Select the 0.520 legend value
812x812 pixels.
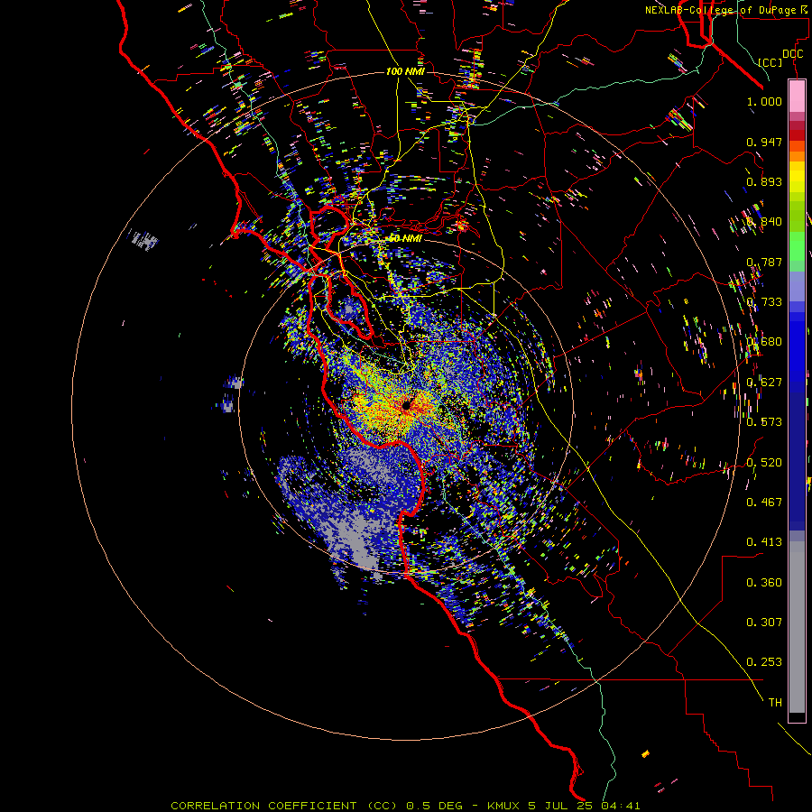764,463
